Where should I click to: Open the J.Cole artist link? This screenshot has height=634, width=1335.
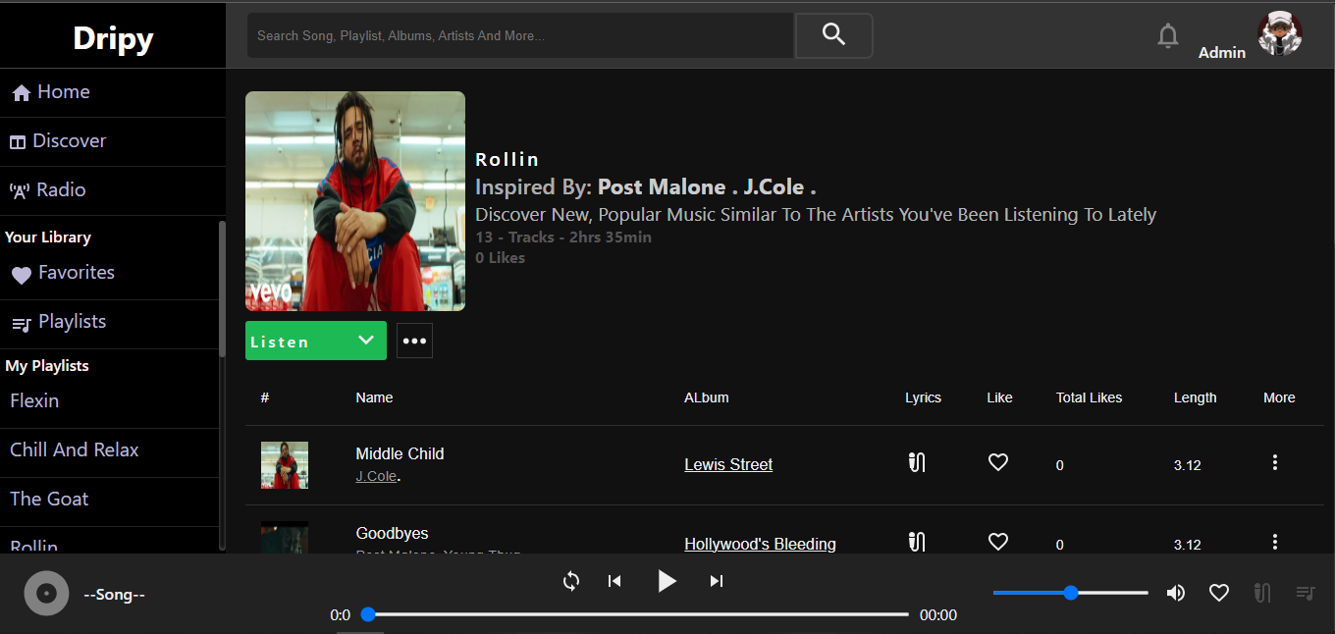pos(376,476)
